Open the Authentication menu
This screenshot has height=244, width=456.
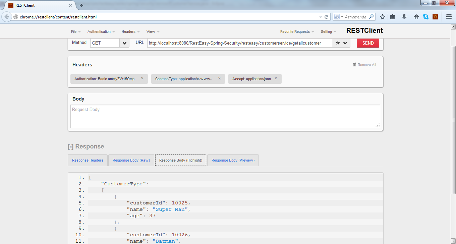pos(100,31)
